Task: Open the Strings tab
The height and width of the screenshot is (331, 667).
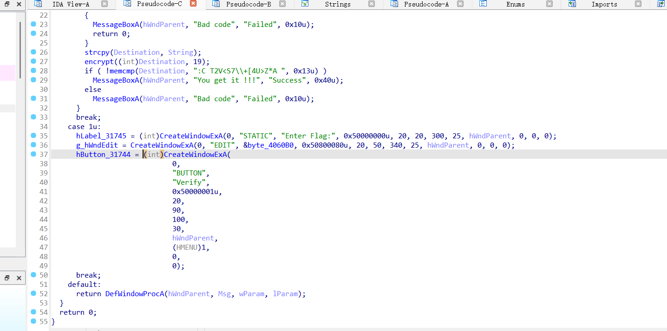Action: tap(337, 4)
